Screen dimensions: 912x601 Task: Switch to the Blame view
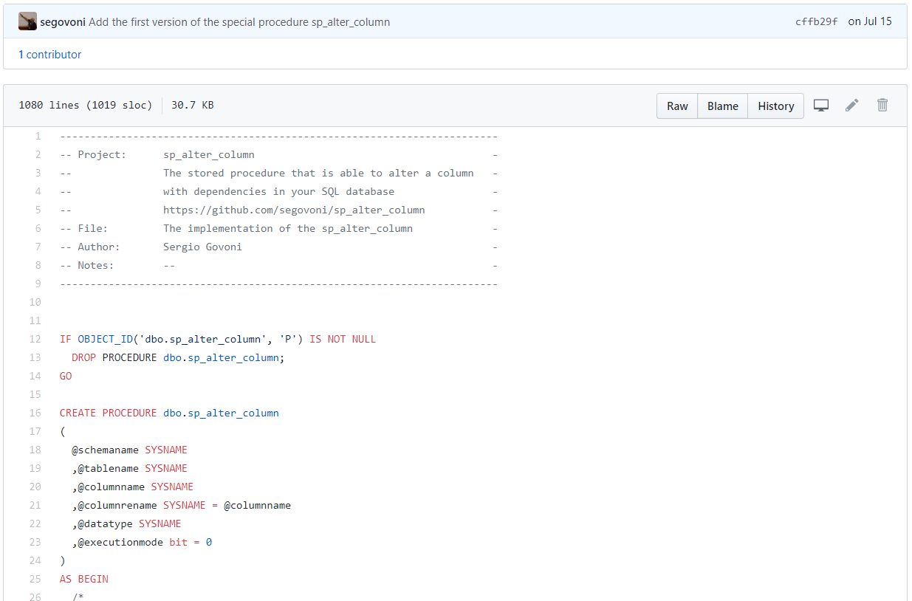click(721, 106)
